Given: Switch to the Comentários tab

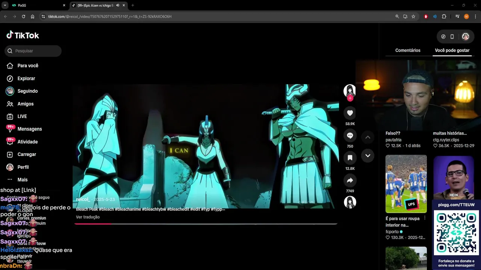Looking at the screenshot, I should 408,50.
